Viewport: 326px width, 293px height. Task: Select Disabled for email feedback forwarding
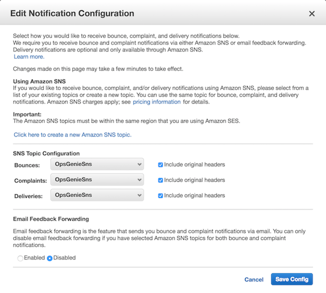pos(49,258)
